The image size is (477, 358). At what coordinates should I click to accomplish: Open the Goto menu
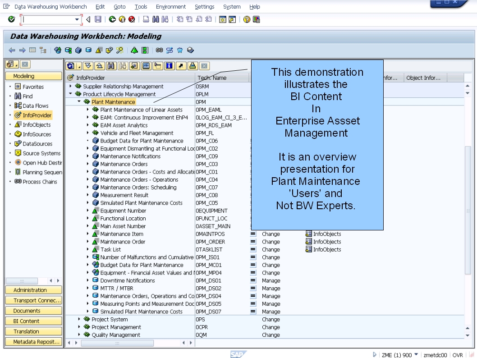(x=119, y=7)
